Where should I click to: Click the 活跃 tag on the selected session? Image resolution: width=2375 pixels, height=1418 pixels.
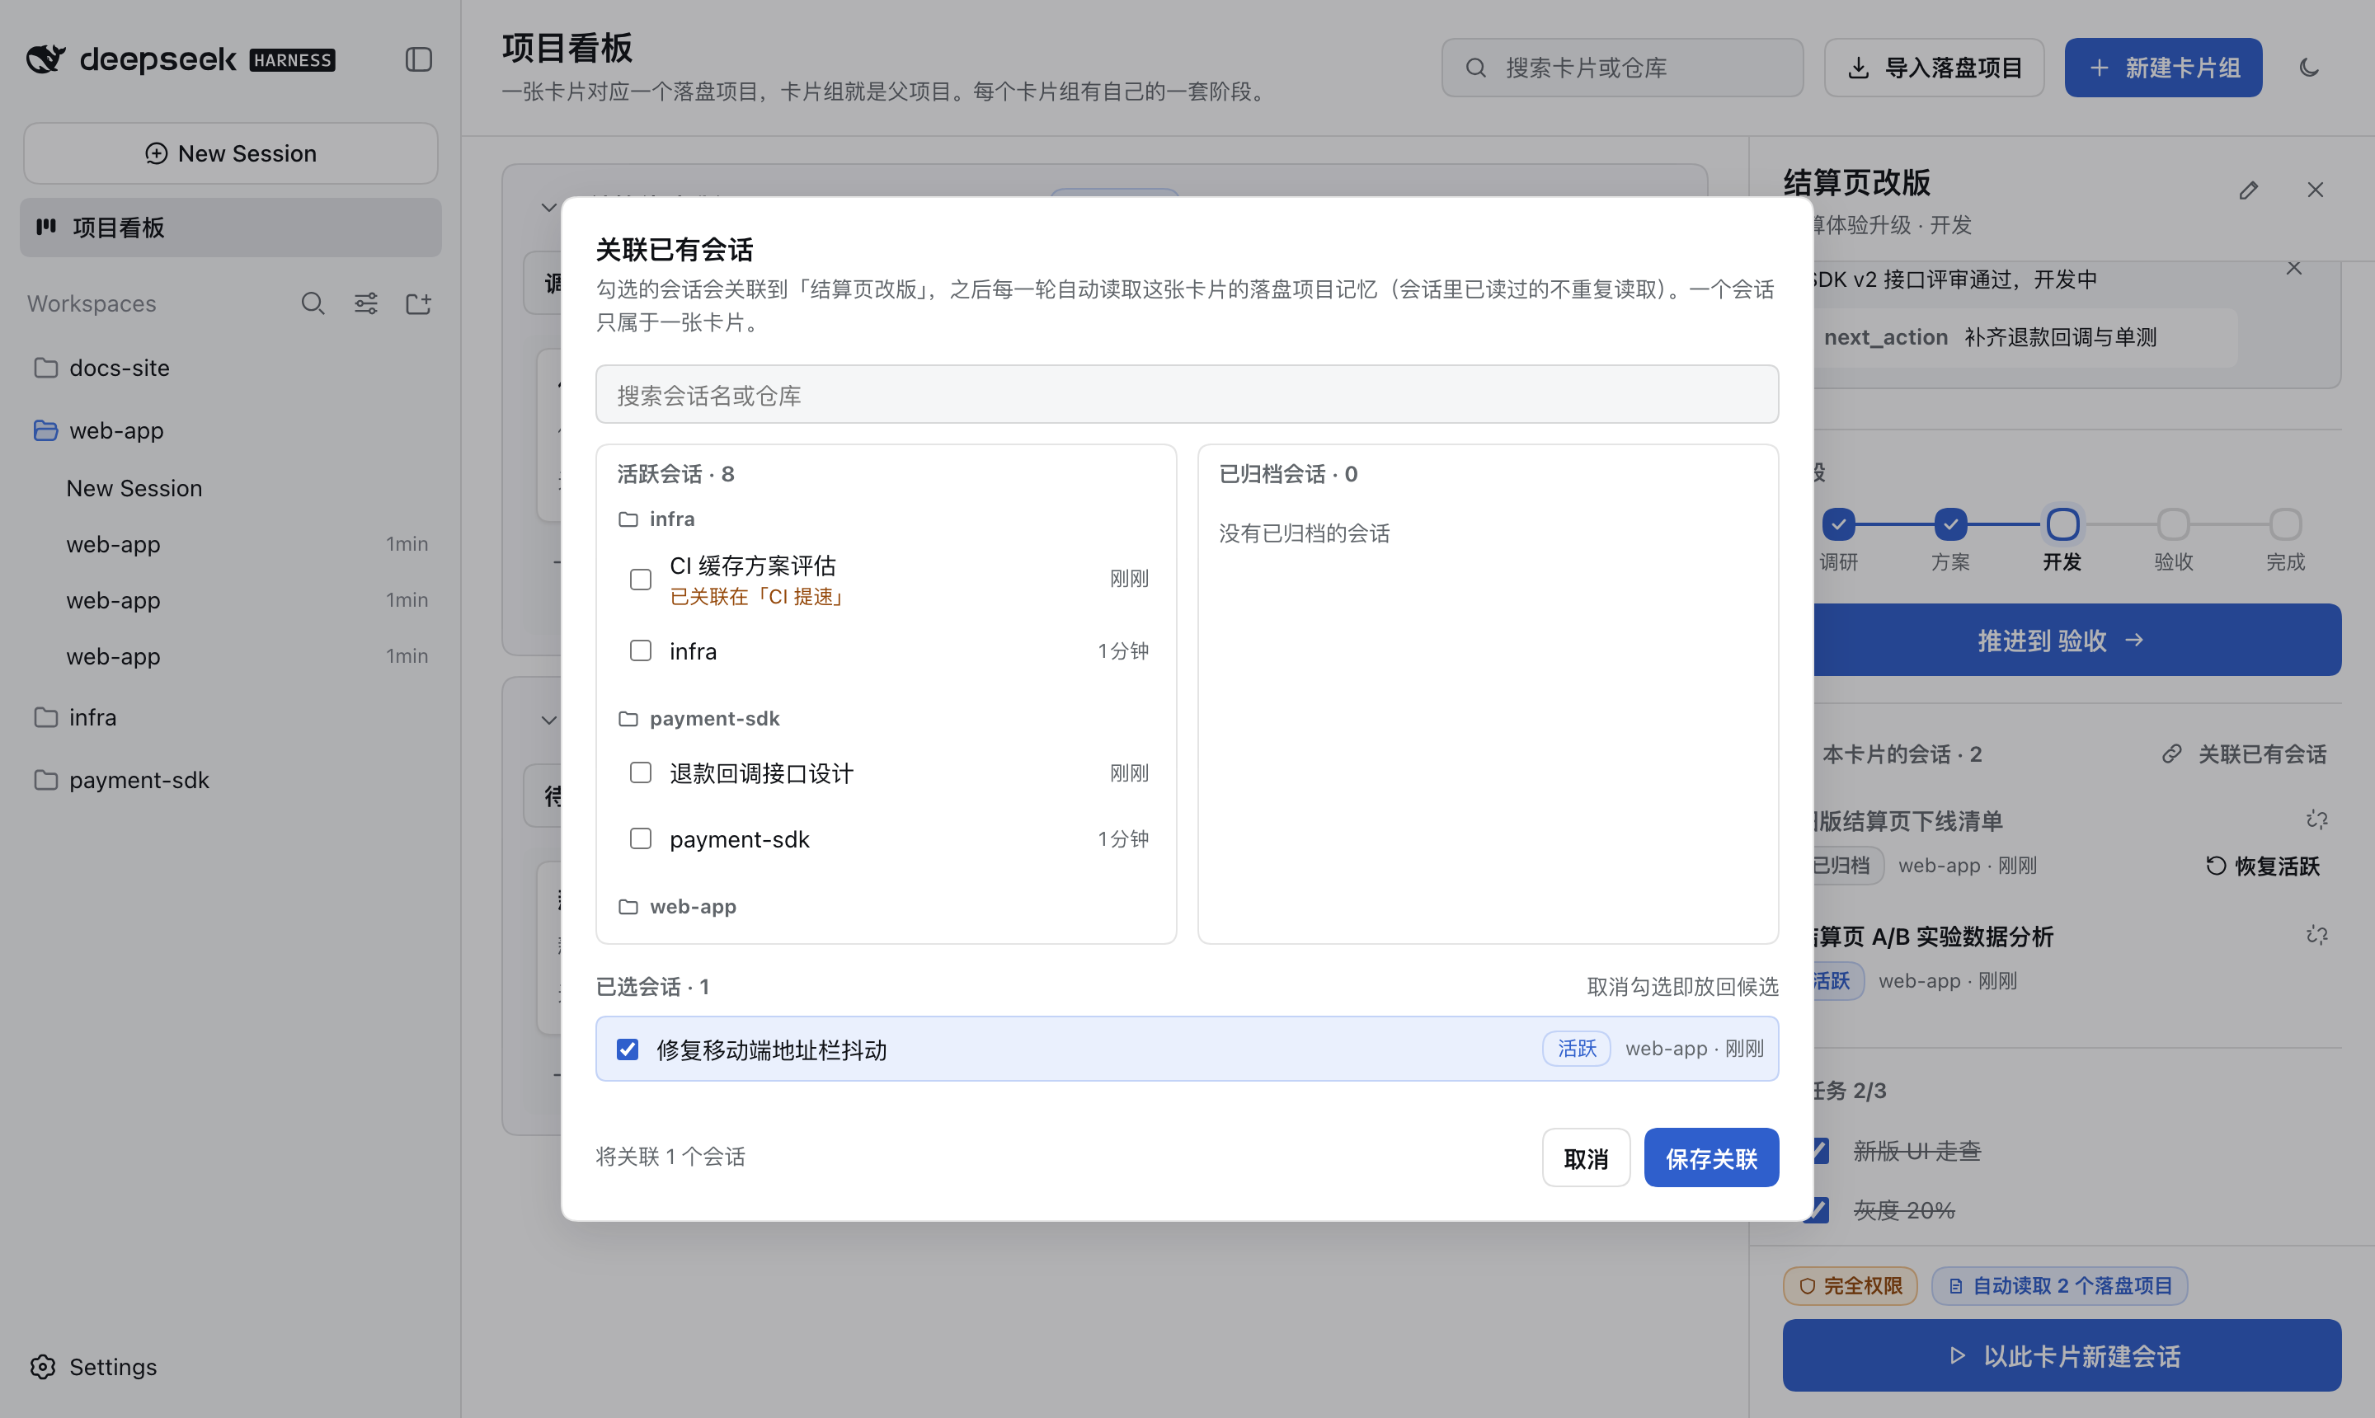[x=1576, y=1048]
